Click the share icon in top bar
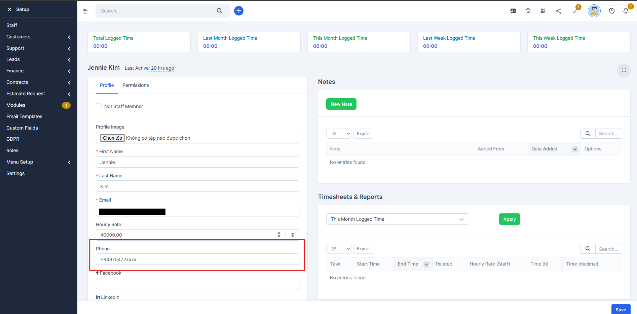The image size is (637, 314). coord(559,11)
